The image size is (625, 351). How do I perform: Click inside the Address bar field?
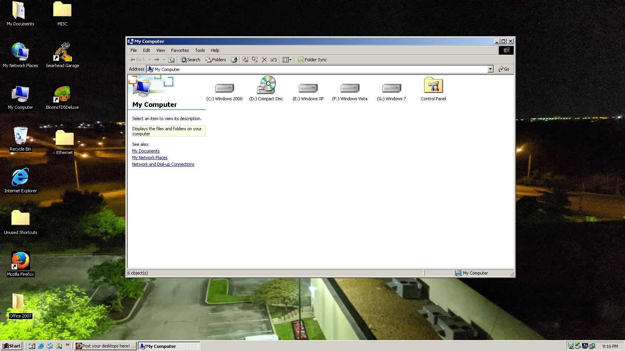(x=312, y=69)
